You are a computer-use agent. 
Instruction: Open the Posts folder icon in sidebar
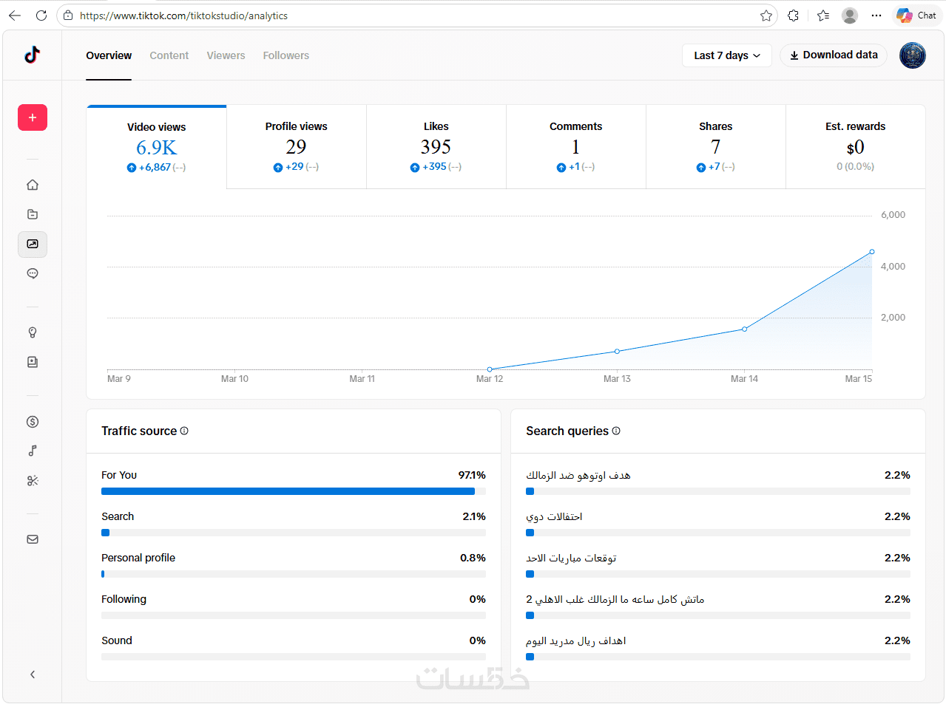[33, 214]
